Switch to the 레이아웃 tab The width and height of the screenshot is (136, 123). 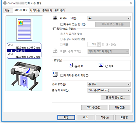(x=35, y=11)
